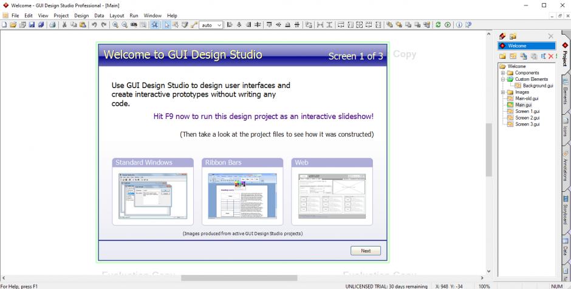Print the design using the printer icon
This screenshot has height=289, width=571.
point(52,25)
